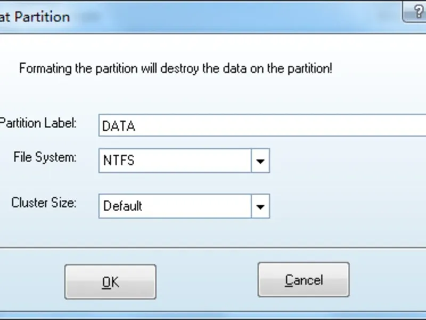Screen dimensions: 426x320
Task: Confirm formatting with the OK button
Action: pyautogui.click(x=110, y=282)
